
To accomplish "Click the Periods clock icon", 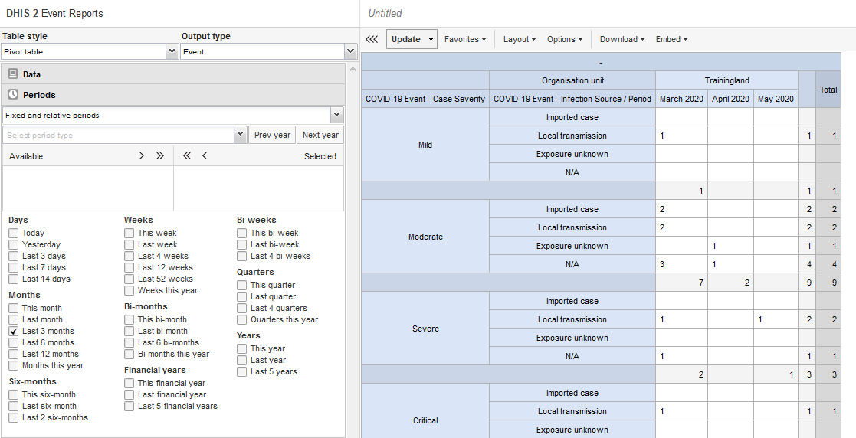I will tap(13, 95).
